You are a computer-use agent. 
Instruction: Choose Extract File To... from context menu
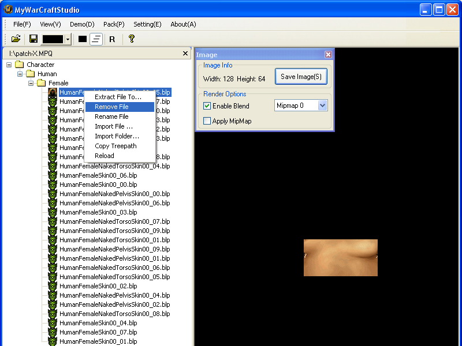point(120,97)
